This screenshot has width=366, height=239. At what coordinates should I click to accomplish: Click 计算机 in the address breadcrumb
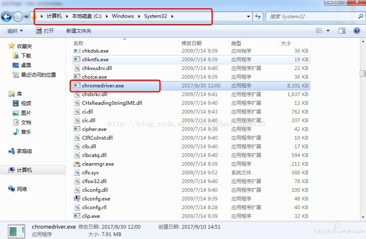click(54, 16)
